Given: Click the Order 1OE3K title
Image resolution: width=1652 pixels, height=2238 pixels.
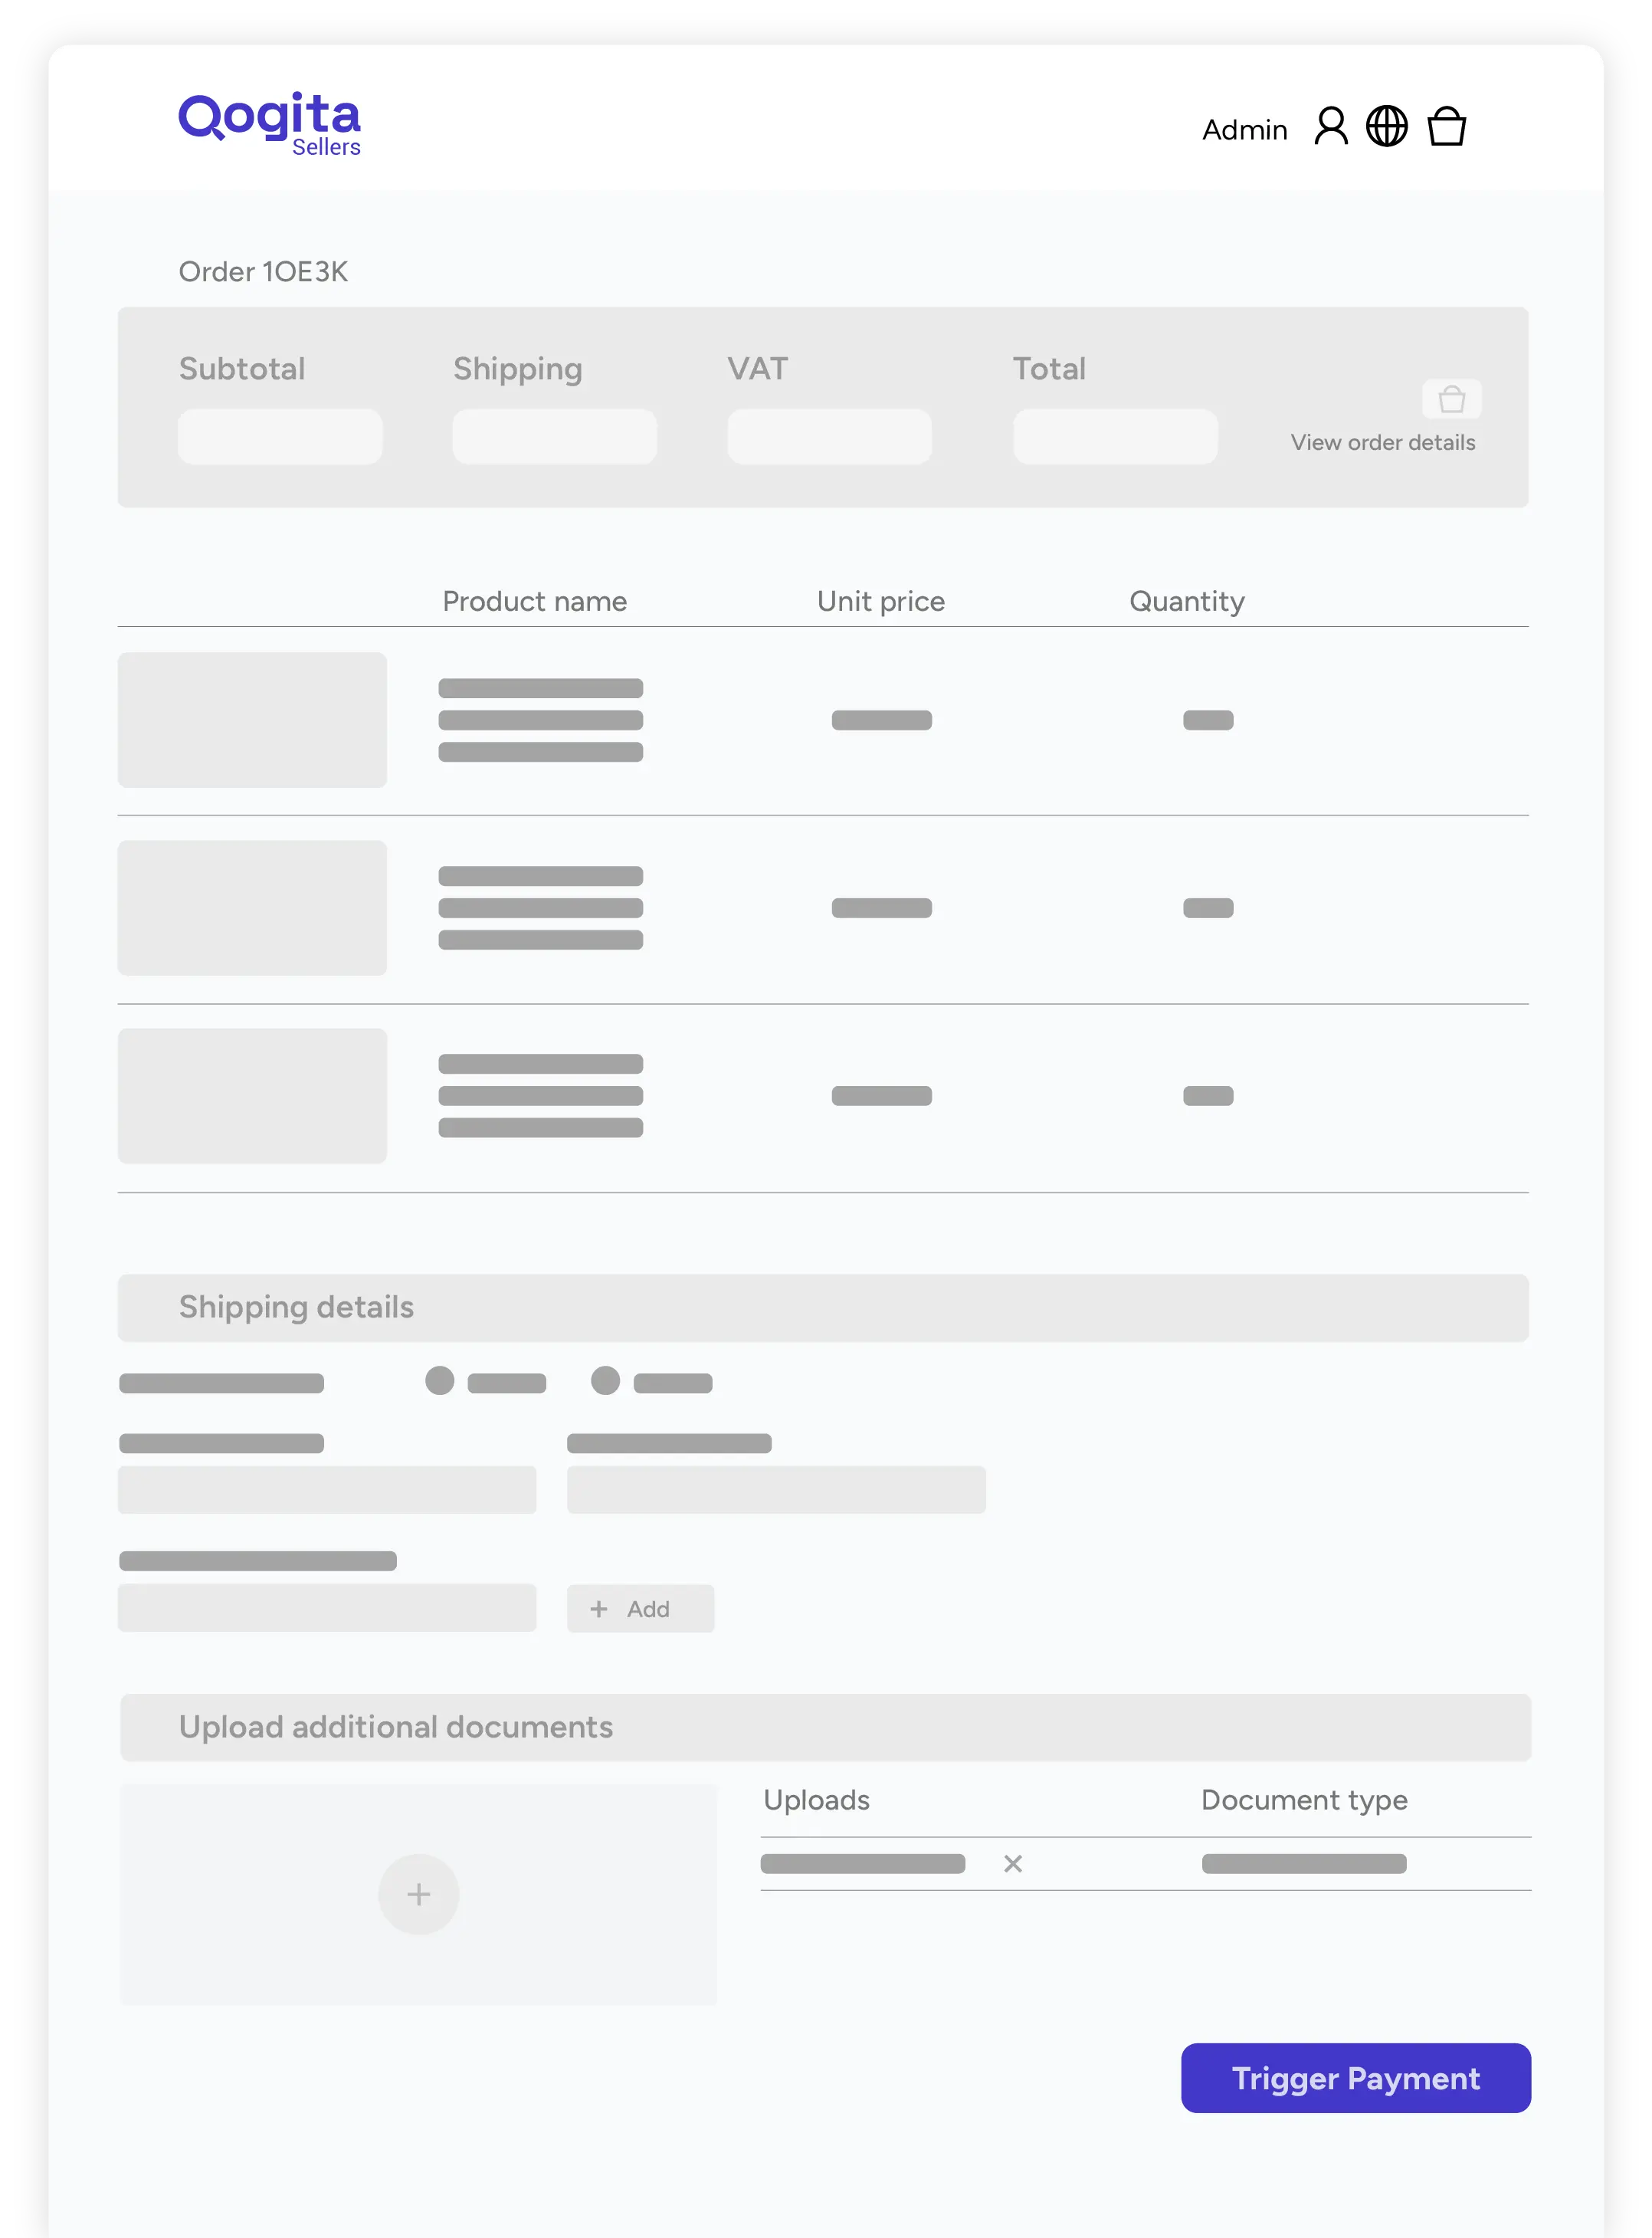Looking at the screenshot, I should (263, 272).
